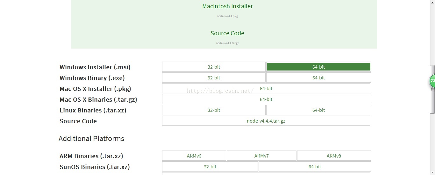Click the Source Code label in the downloads table
435x175 pixels.
coord(78,121)
